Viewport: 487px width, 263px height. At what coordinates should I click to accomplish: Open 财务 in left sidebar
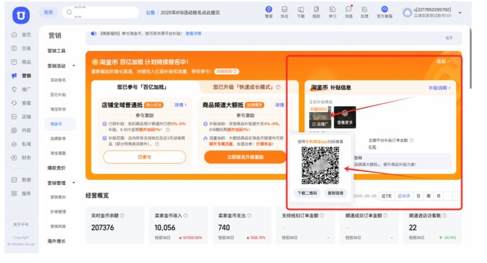click(x=21, y=157)
